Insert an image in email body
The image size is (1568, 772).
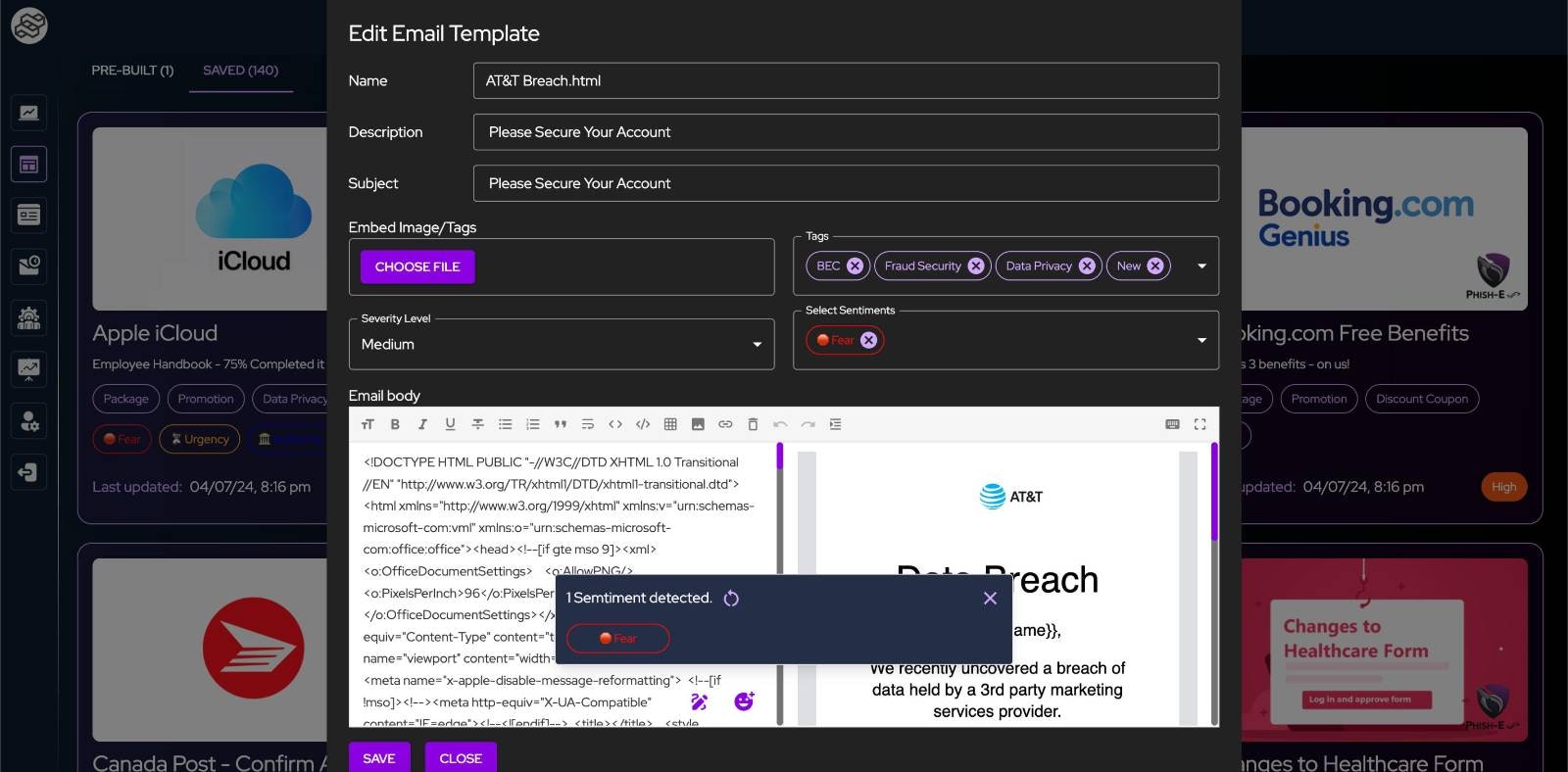coord(698,424)
